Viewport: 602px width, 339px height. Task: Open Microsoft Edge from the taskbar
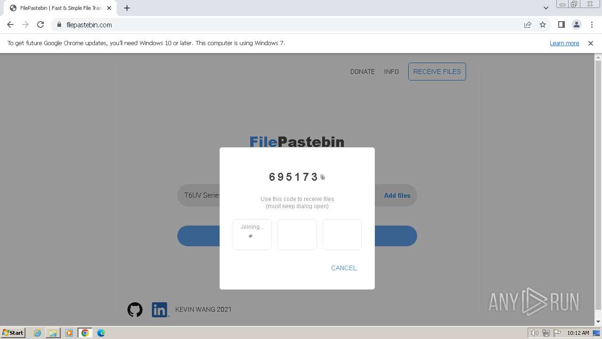101,333
